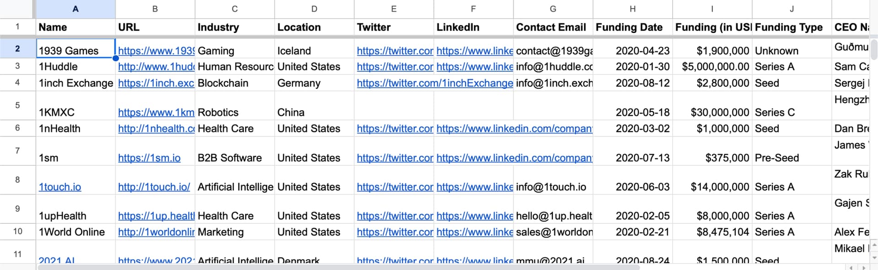Select column D header
878x270 pixels.
[x=314, y=9]
